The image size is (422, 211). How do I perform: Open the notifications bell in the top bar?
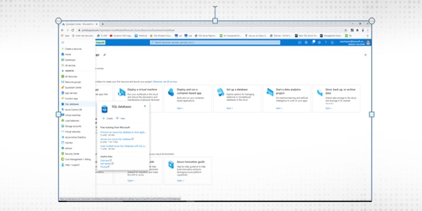[x=313, y=43]
